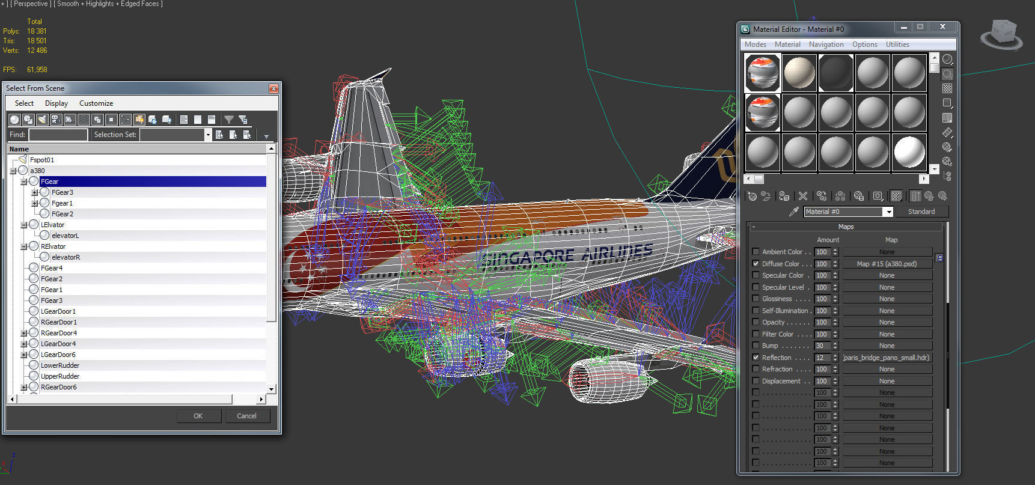Click the Select All list icon
The image size is (1035, 485).
click(x=184, y=119)
